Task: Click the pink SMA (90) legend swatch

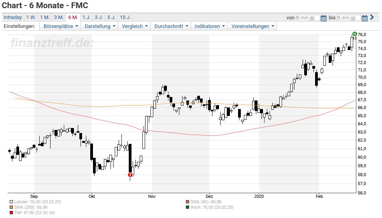Action: [187, 202]
